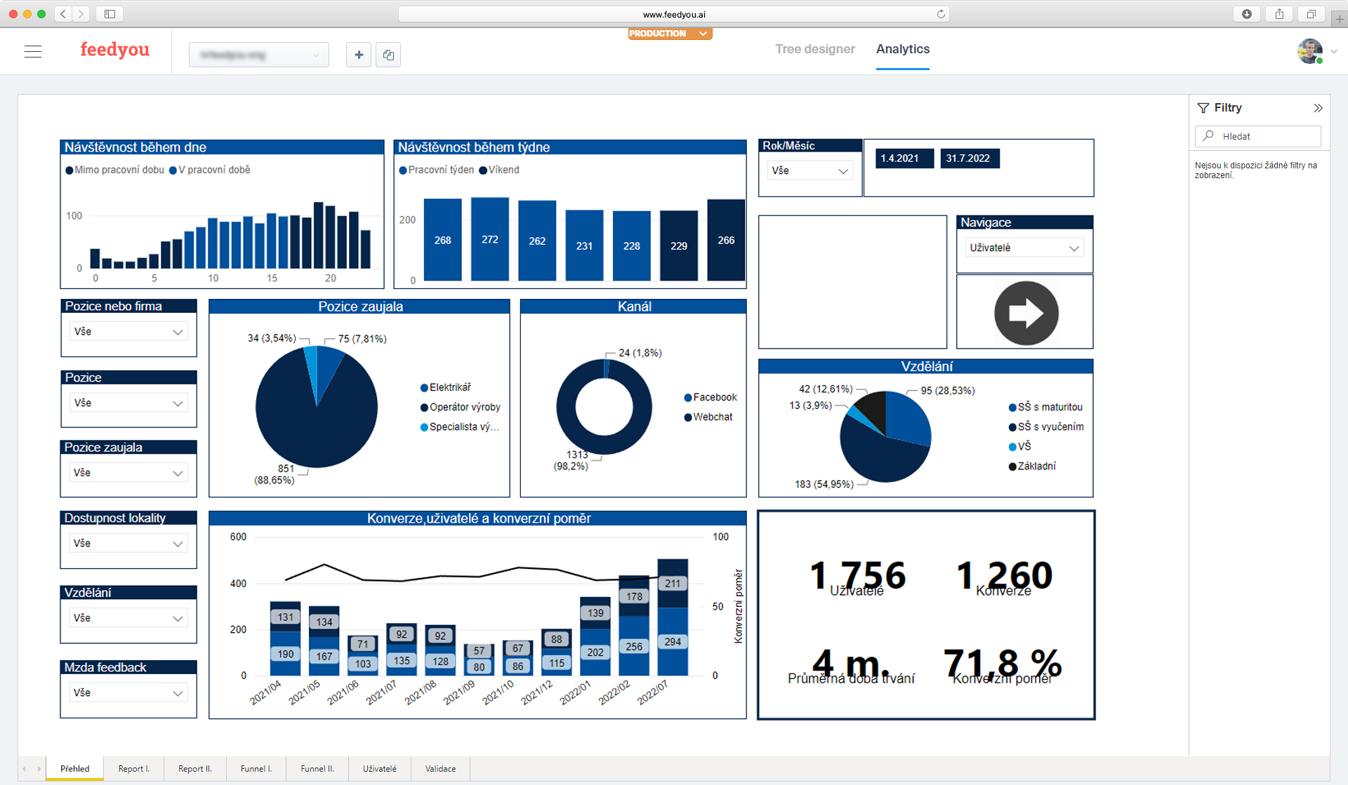Click the sidebar toggle icon in browser toolbar

tap(111, 13)
